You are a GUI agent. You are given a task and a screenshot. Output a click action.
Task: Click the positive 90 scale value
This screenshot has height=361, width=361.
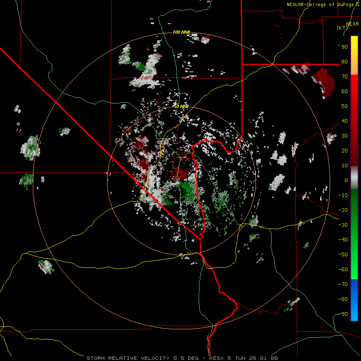[345, 47]
